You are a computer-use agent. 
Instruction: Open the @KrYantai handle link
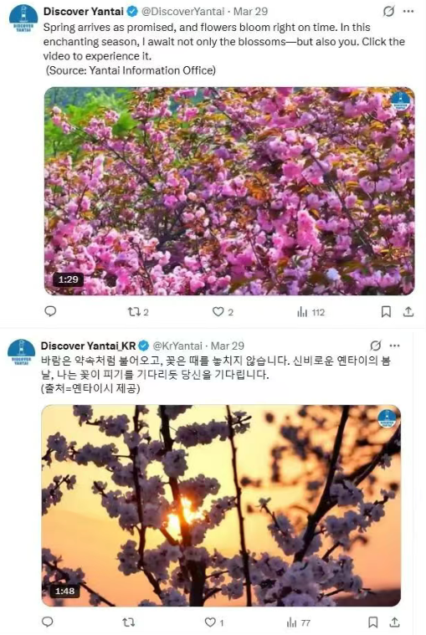coord(177,346)
